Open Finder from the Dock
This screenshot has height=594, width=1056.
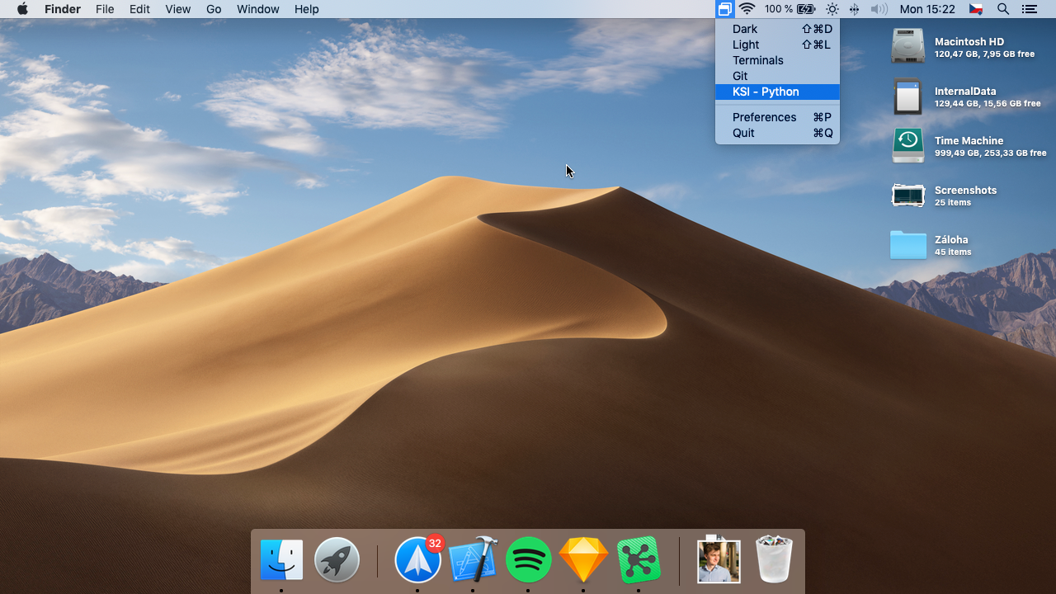(x=281, y=560)
